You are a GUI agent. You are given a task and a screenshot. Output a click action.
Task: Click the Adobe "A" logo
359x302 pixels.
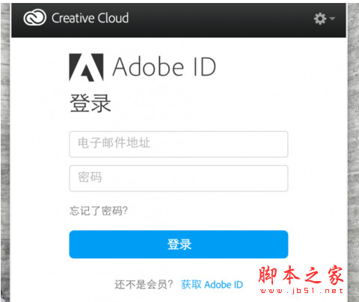coord(86,67)
